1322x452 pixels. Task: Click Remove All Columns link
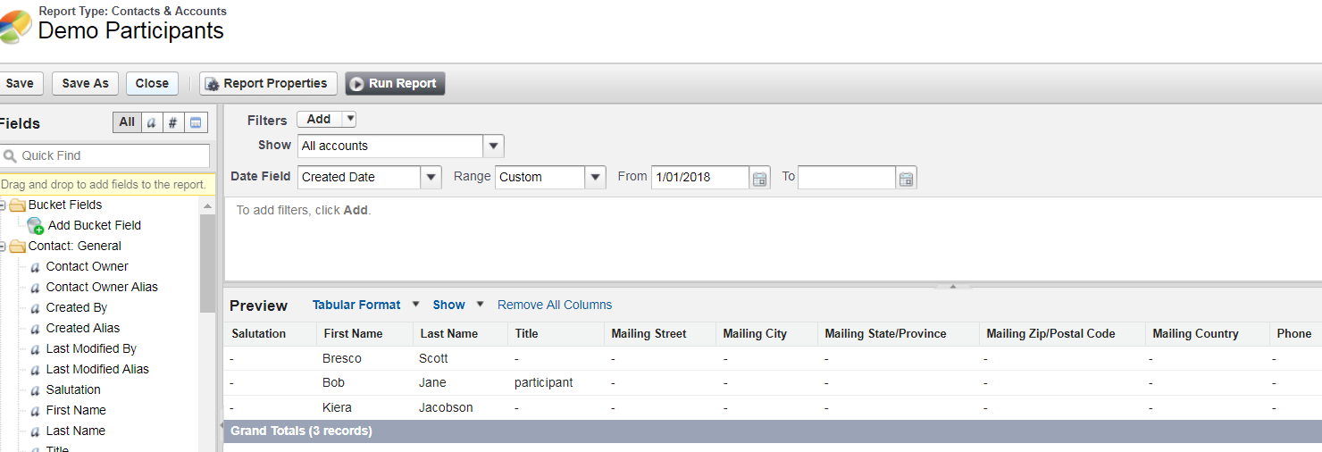tap(555, 305)
